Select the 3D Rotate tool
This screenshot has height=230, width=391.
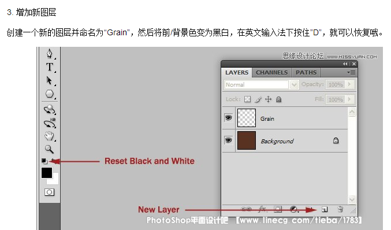tap(49, 109)
